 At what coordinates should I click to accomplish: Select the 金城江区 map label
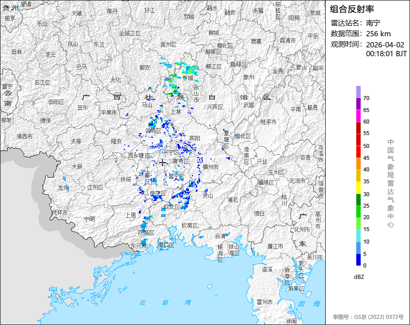[x=130, y=33]
